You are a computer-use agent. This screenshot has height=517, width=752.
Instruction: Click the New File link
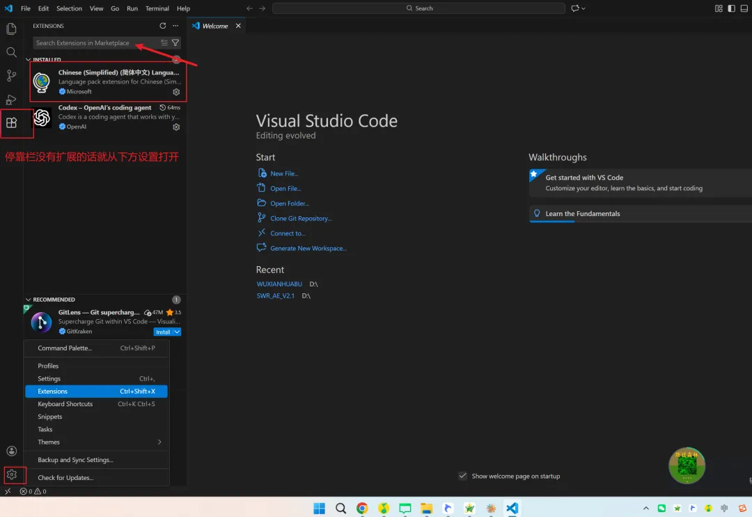tap(284, 173)
